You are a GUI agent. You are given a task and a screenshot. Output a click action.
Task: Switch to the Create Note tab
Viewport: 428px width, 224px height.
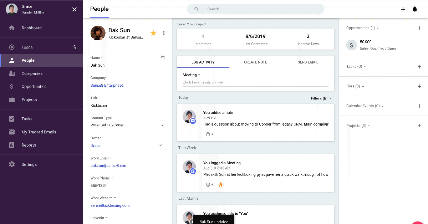point(255,62)
